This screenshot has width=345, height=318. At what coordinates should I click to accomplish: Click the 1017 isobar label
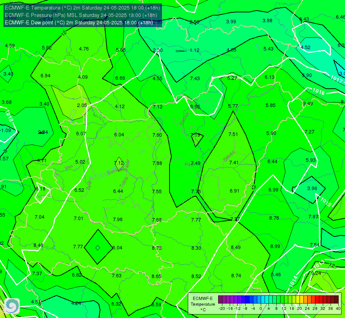[x=337, y=79]
